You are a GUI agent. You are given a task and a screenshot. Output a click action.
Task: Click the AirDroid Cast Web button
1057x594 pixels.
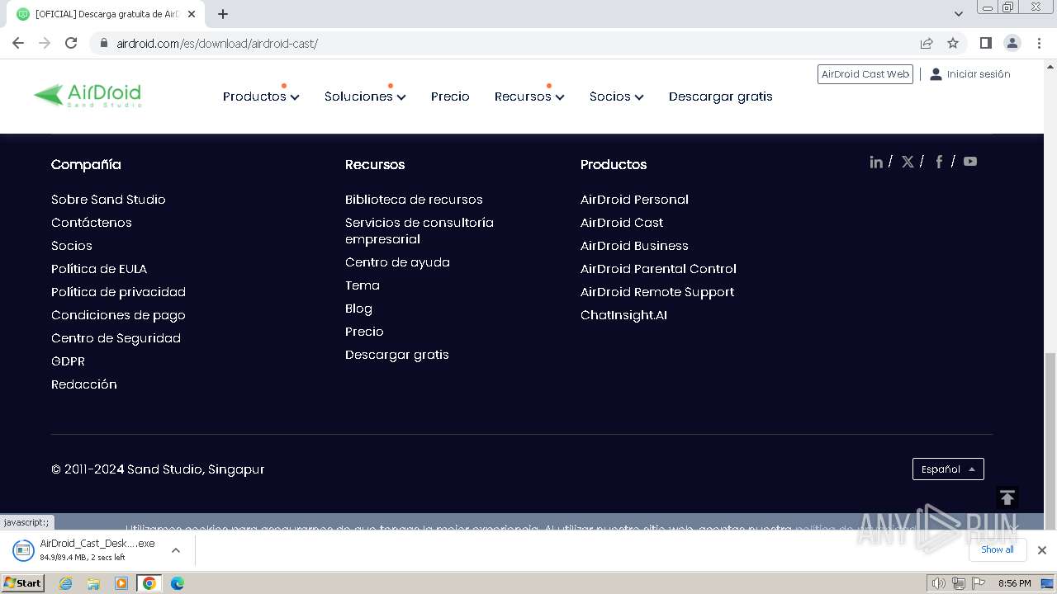point(865,74)
